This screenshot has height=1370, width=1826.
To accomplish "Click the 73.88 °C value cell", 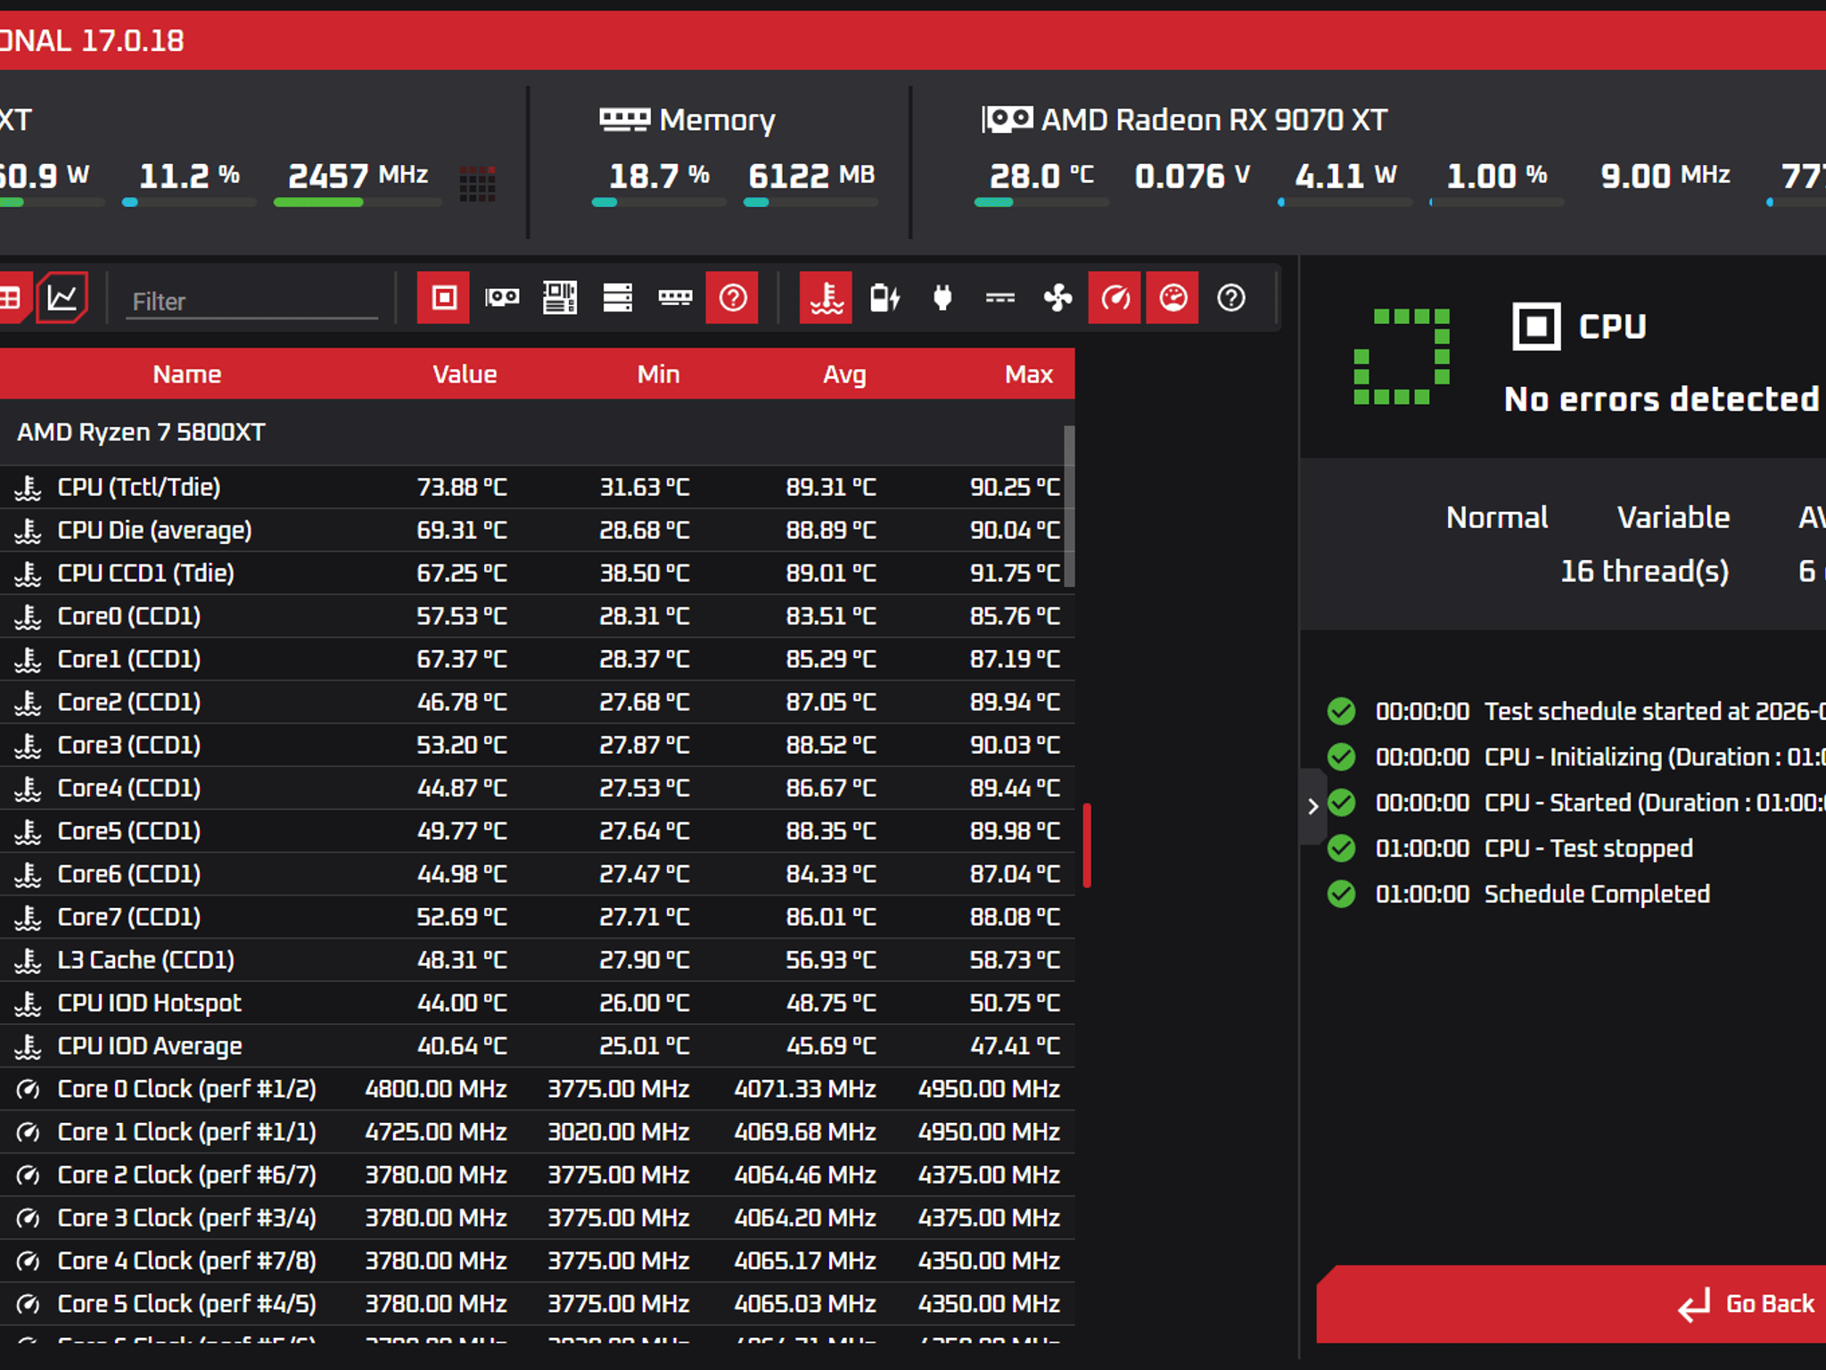I will point(462,487).
